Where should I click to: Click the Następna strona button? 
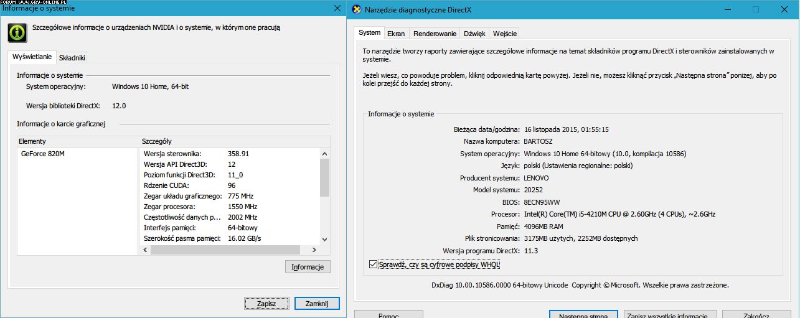tap(583, 315)
